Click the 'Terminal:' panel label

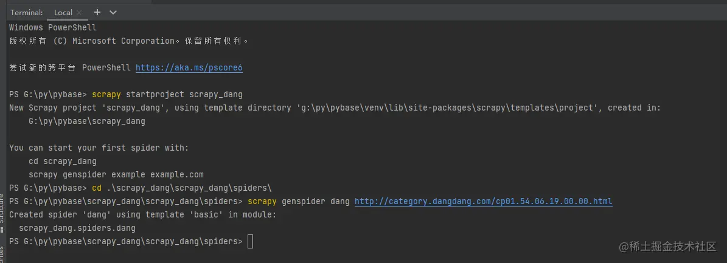point(26,13)
